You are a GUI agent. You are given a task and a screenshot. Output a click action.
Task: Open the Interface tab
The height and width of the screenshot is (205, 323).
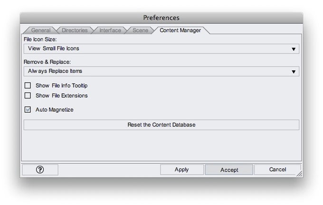point(110,30)
